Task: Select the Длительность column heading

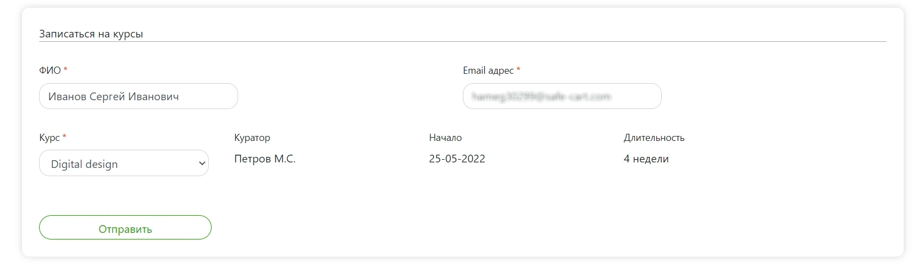Action: tap(654, 138)
